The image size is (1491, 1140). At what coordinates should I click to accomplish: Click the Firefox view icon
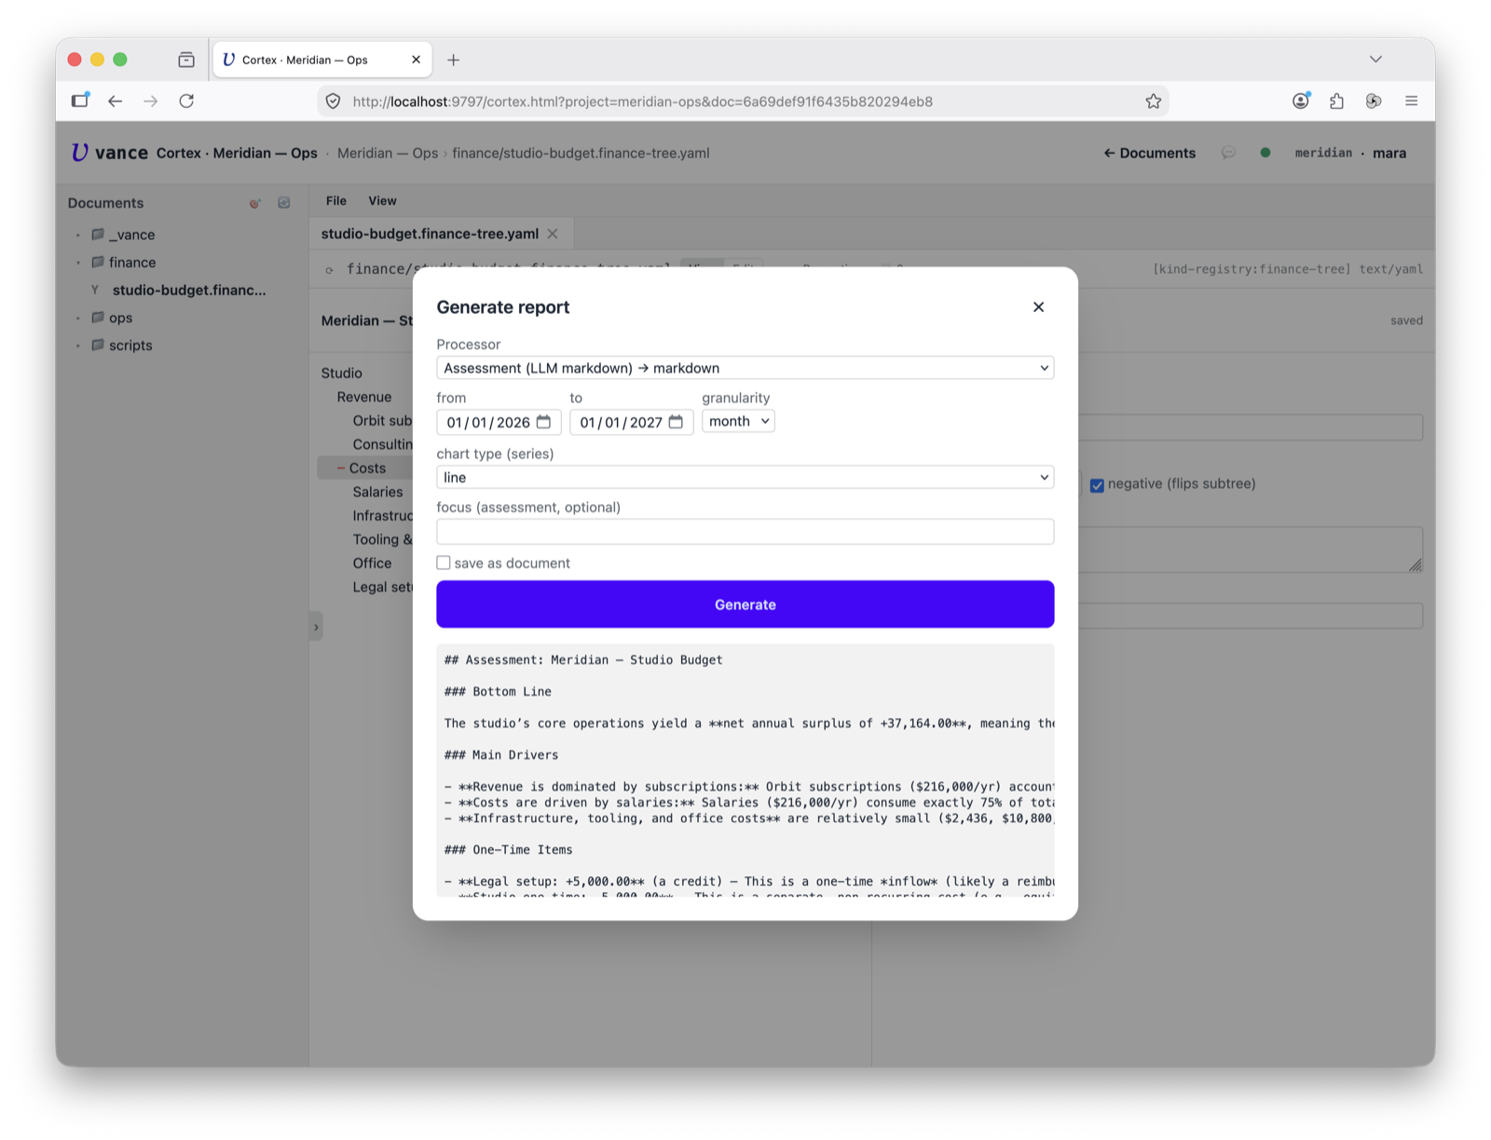coord(186,60)
